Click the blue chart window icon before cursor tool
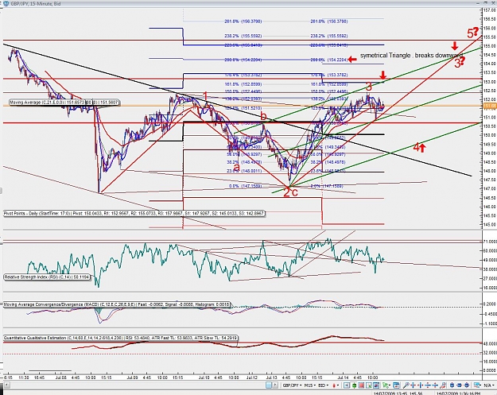 pos(376,385)
